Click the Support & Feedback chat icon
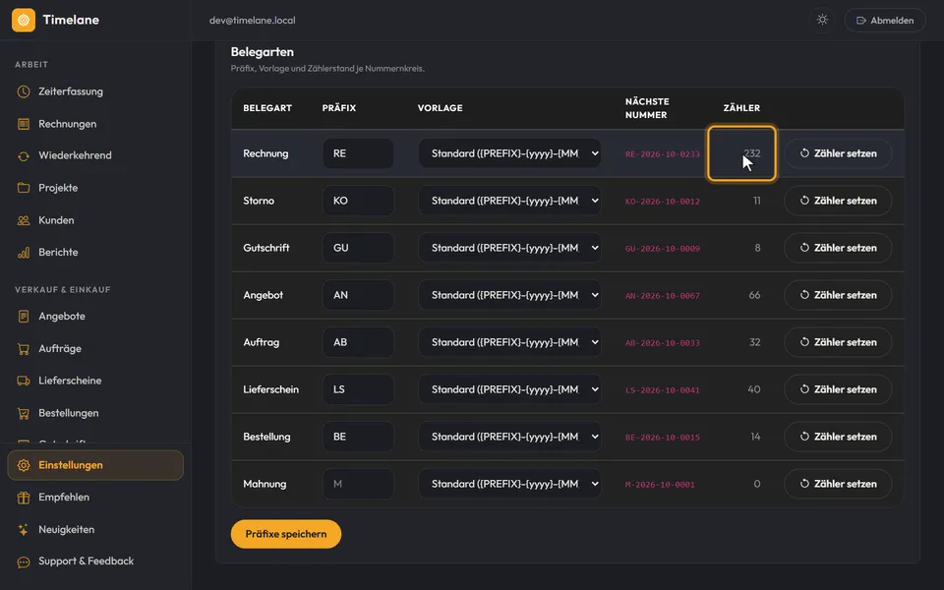The height and width of the screenshot is (590, 944). [x=24, y=561]
